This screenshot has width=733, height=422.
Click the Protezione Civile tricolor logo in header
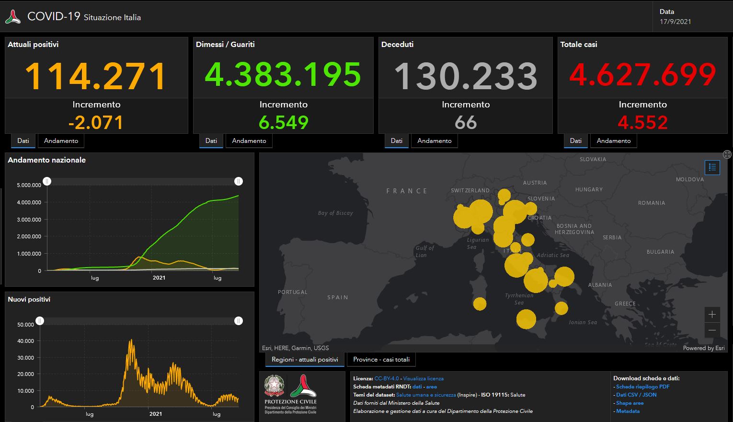click(x=13, y=17)
